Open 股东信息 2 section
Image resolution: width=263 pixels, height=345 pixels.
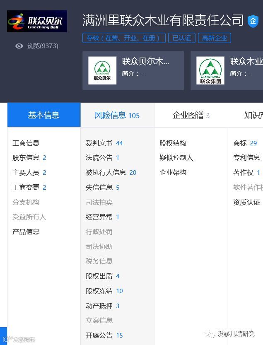(x=29, y=157)
